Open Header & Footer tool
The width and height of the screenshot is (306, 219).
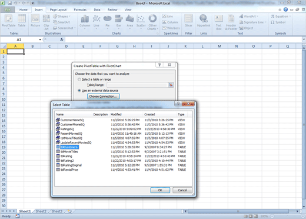click(x=231, y=22)
